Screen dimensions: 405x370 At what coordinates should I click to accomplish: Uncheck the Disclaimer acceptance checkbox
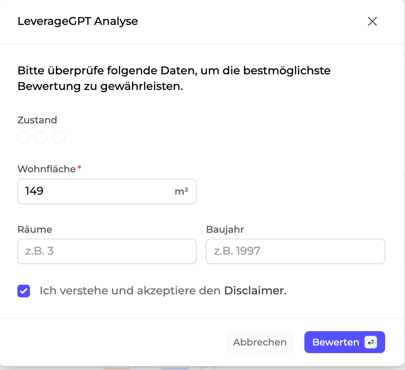24,291
